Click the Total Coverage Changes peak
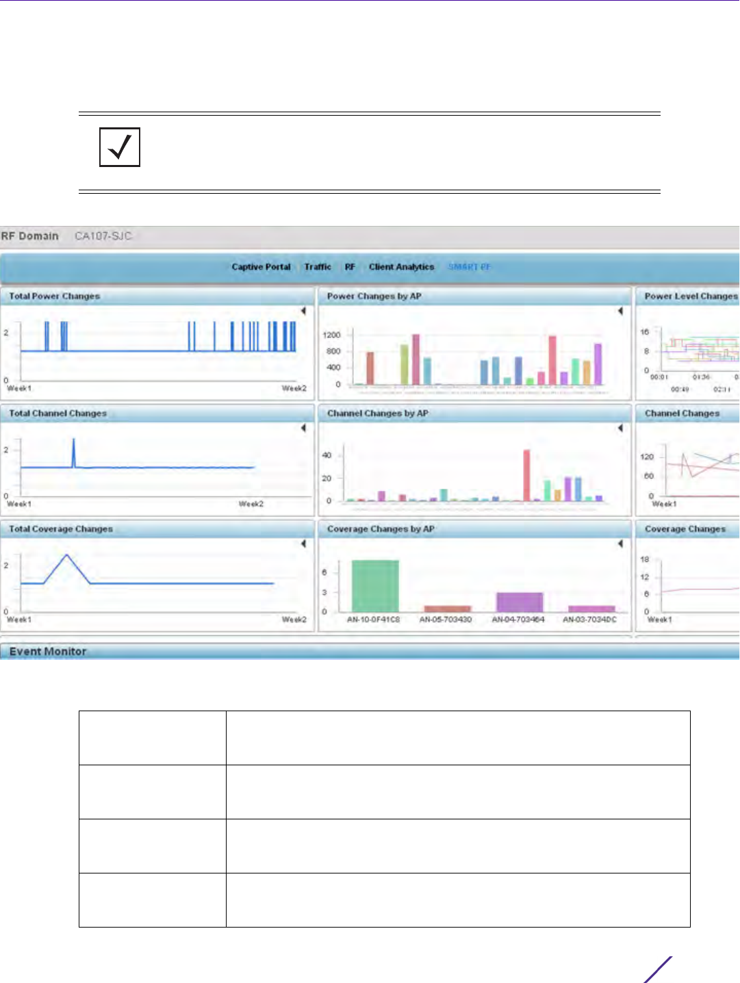 click(66, 556)
